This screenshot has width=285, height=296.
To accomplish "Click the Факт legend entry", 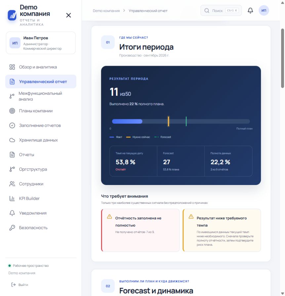I will click(116, 137).
